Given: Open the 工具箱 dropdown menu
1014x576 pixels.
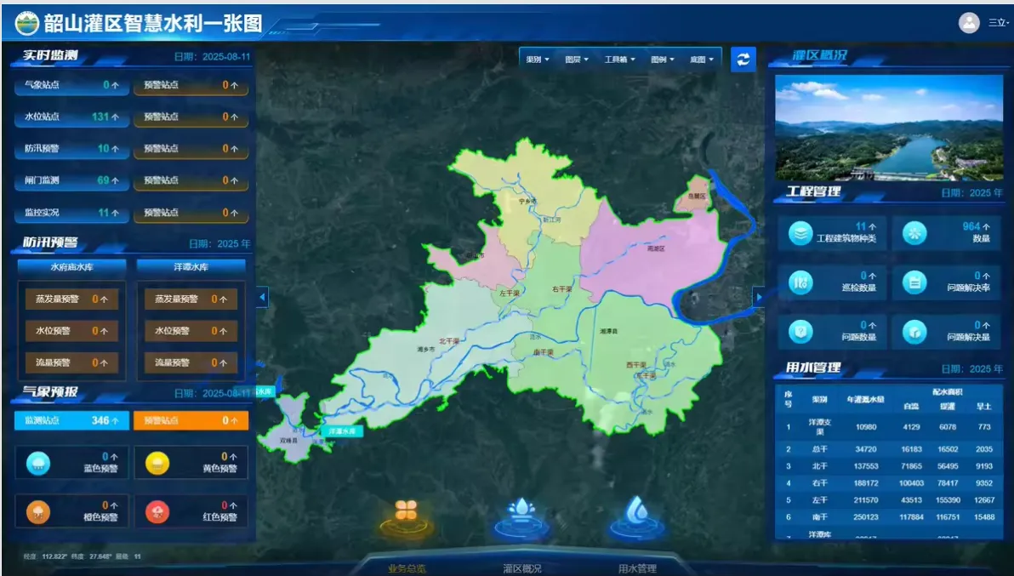Looking at the screenshot, I should coord(619,60).
